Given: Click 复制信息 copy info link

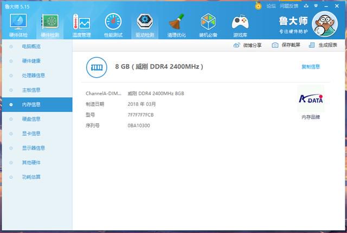Looking at the screenshot, I should pyautogui.click(x=311, y=67).
